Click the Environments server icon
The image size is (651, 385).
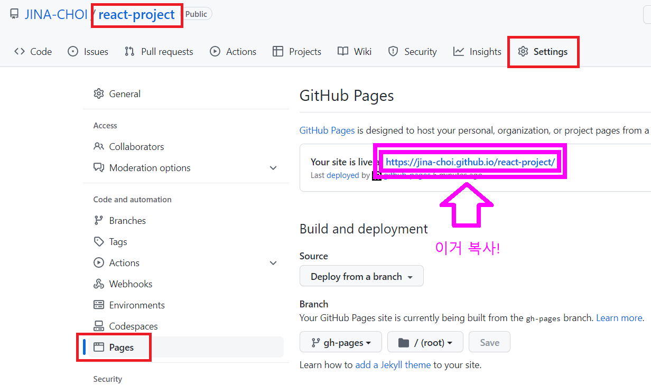tap(99, 305)
